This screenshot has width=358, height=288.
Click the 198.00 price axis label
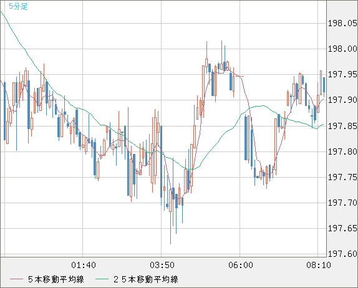click(342, 49)
